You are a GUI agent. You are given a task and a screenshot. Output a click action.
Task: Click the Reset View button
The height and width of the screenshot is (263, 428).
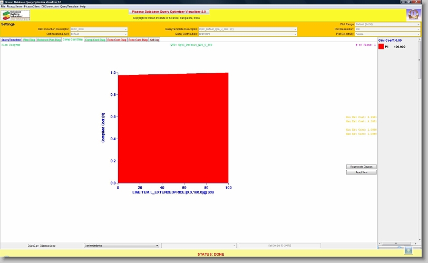(x=362, y=172)
